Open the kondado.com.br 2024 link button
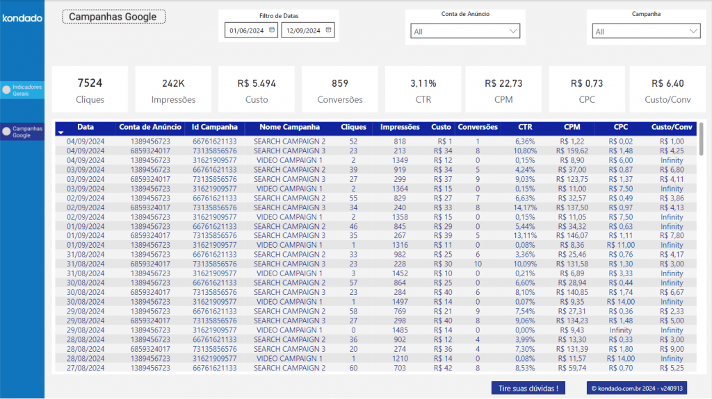The image size is (712, 399). coord(636,388)
